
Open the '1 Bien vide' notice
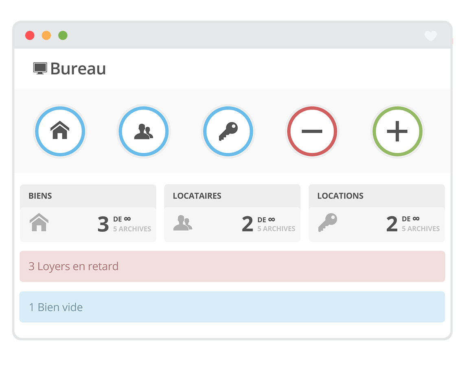[x=232, y=307]
